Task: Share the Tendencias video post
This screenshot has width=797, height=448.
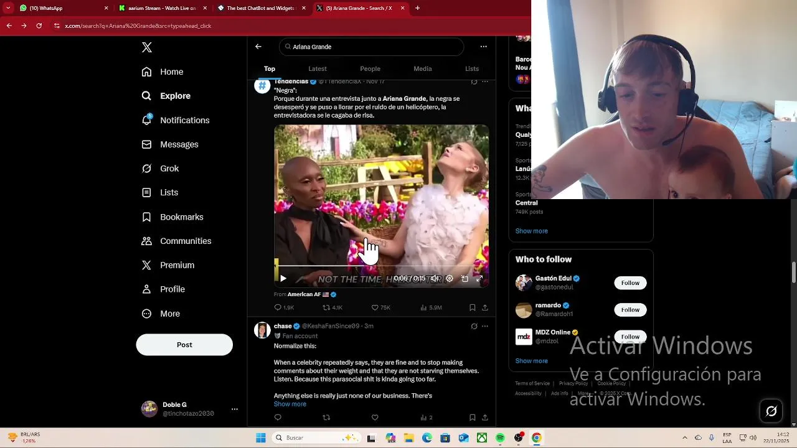Action: pos(485,307)
